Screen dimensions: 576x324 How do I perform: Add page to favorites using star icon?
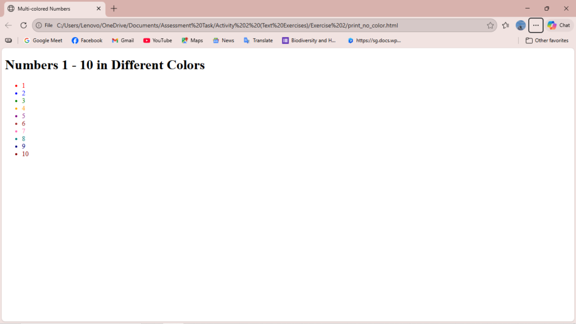tap(490, 25)
